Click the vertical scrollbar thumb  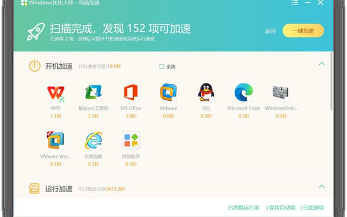point(331,81)
